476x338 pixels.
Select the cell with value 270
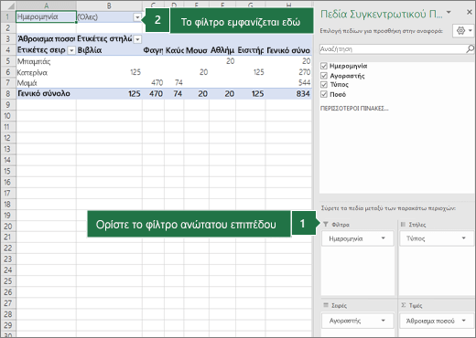(288, 72)
